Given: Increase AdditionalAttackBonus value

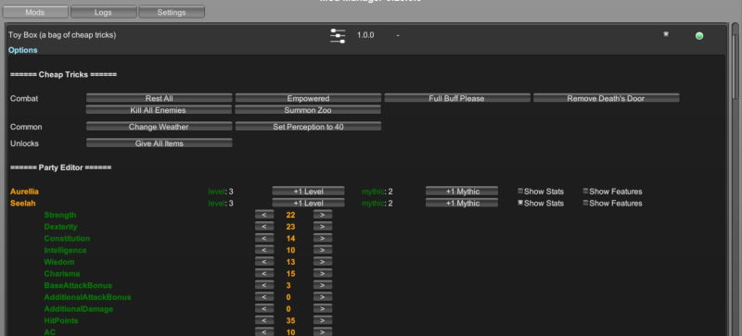Looking at the screenshot, I should click(x=323, y=297).
